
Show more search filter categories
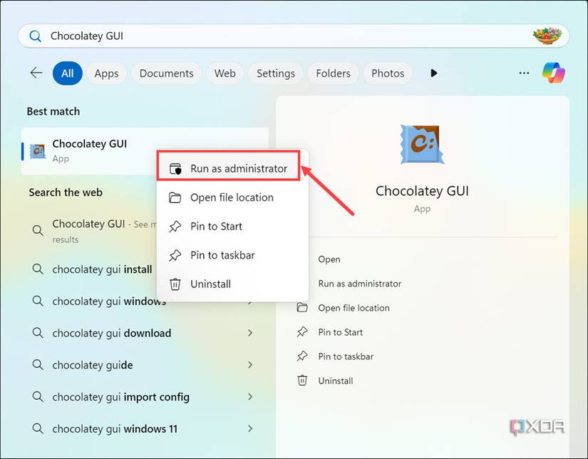(x=434, y=73)
